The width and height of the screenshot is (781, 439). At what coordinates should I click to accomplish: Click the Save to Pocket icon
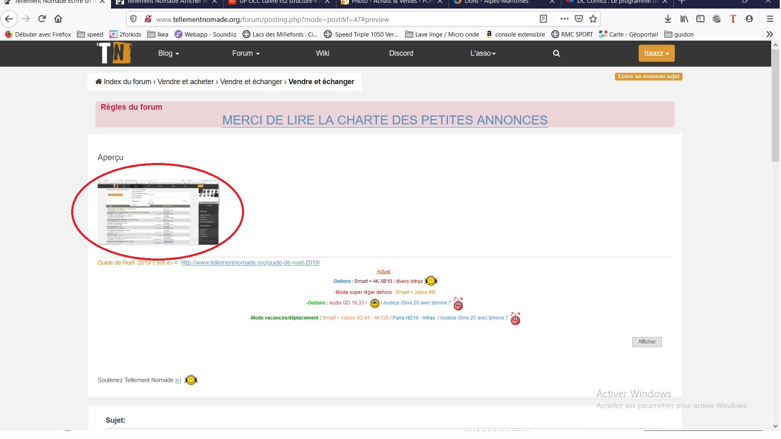coord(579,19)
